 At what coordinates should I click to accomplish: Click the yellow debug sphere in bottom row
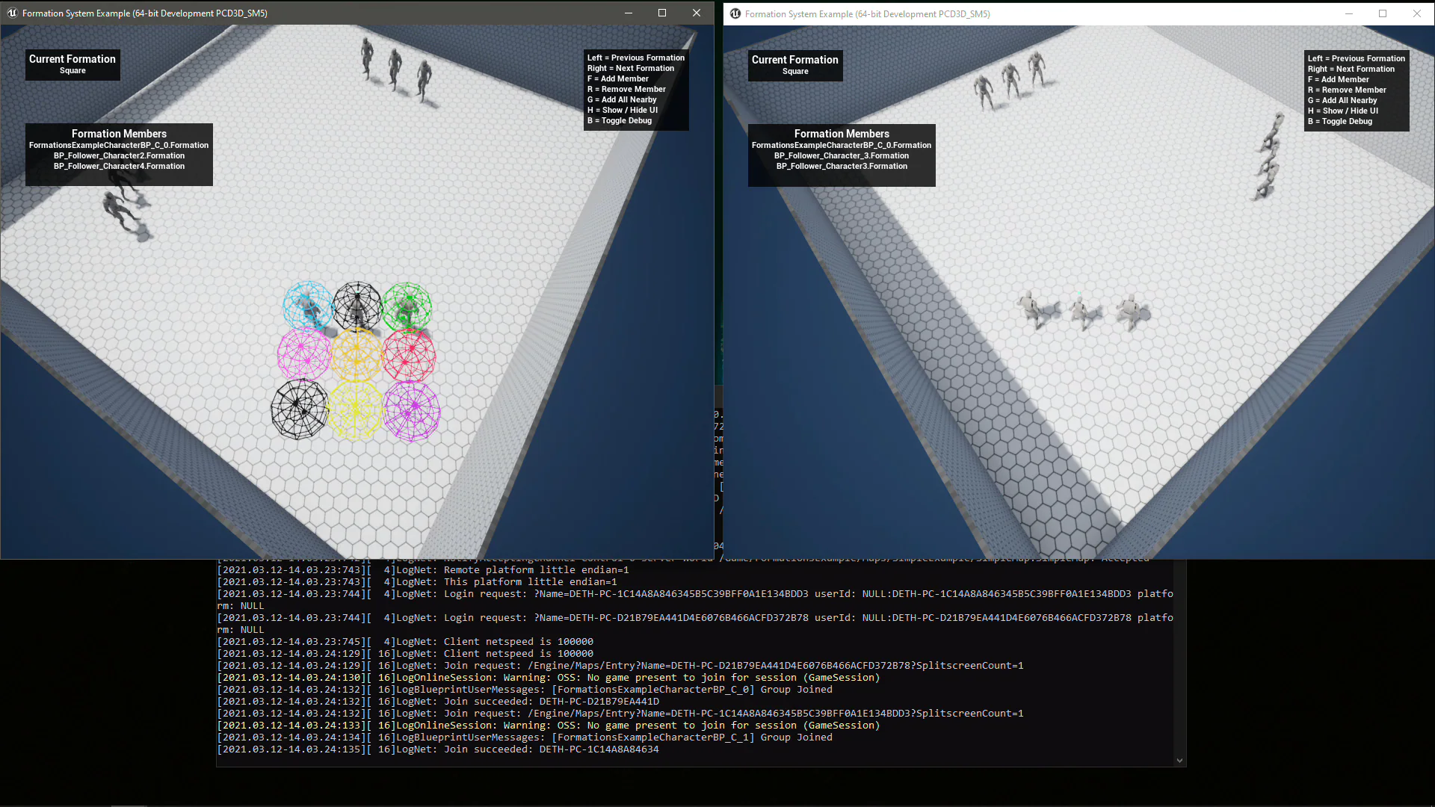pos(356,409)
